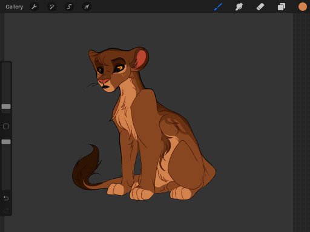Image resolution: width=310 pixels, height=232 pixels.
Task: Click the lion cub's pink ear
Action: [141, 58]
